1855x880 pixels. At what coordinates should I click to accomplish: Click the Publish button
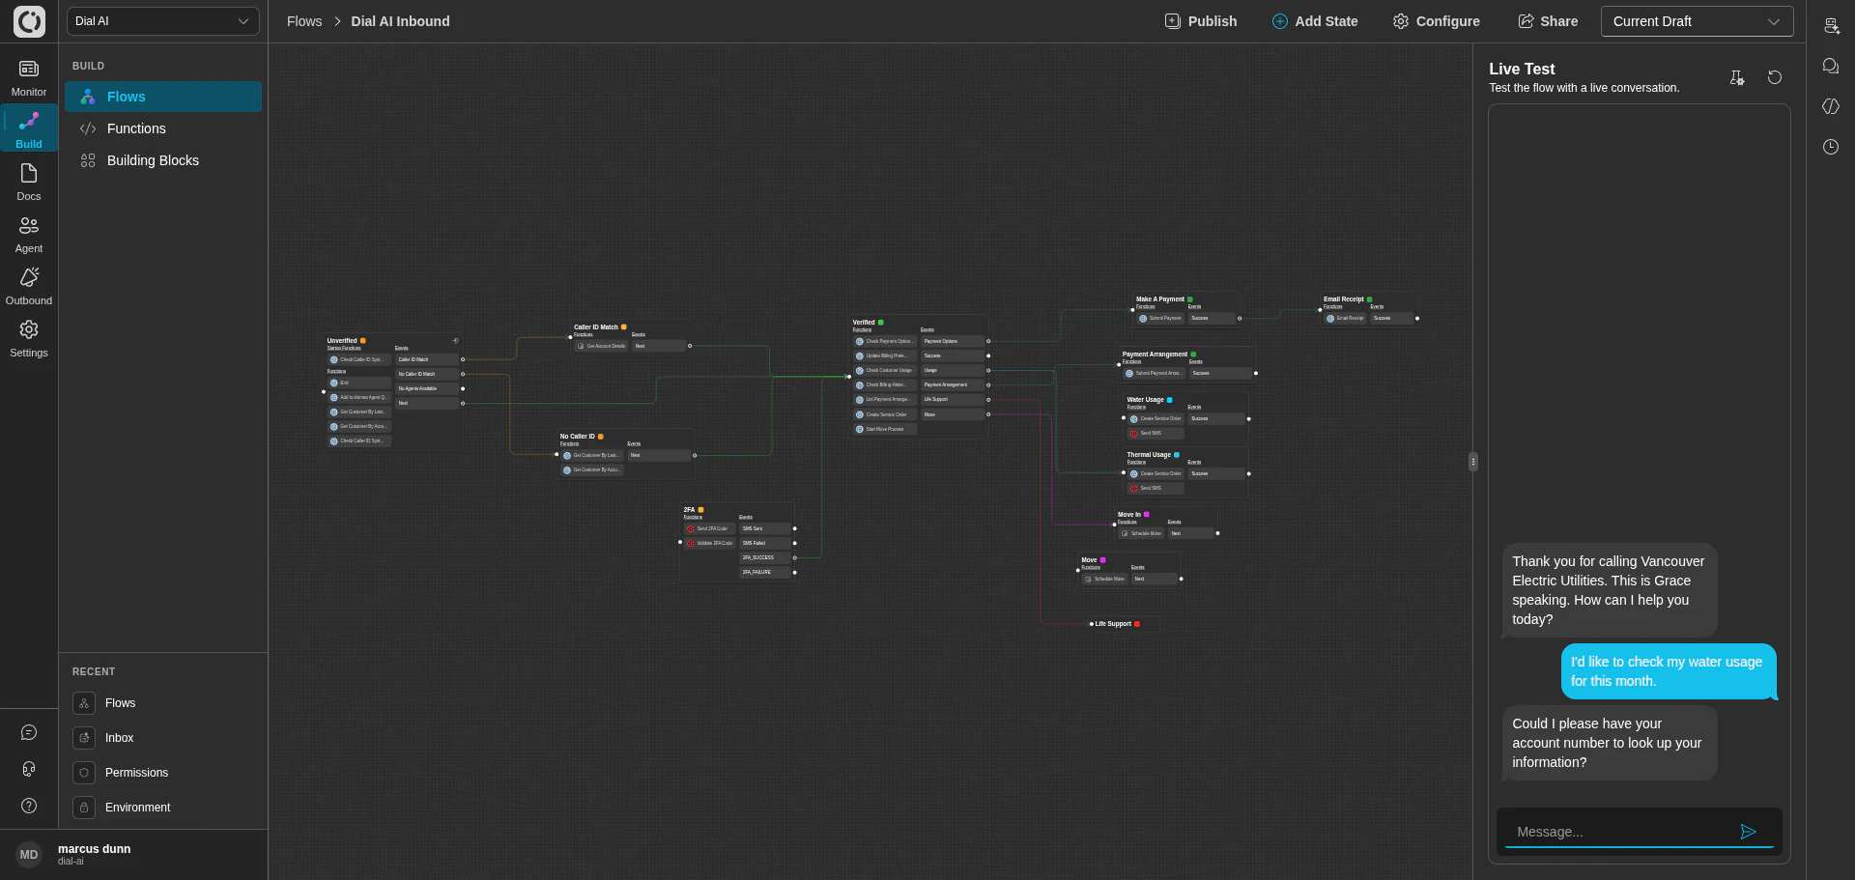1201,21
